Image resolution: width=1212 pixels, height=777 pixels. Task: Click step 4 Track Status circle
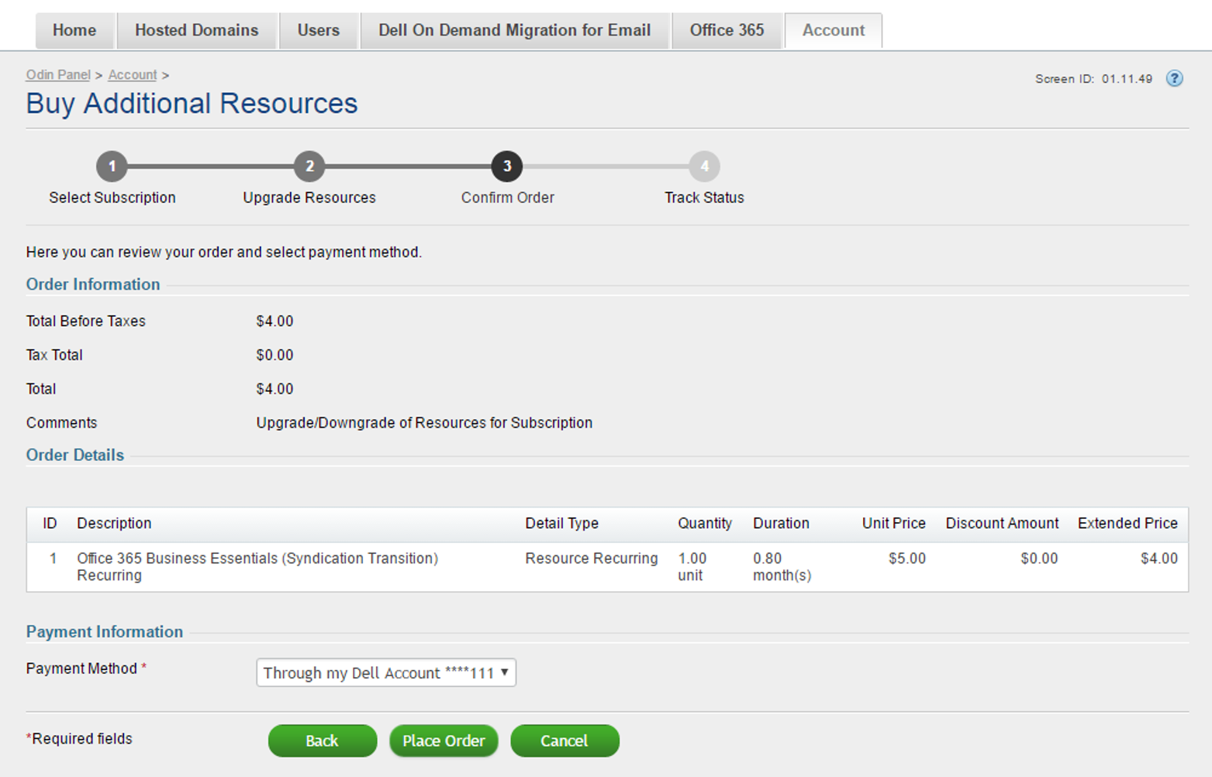tap(704, 166)
